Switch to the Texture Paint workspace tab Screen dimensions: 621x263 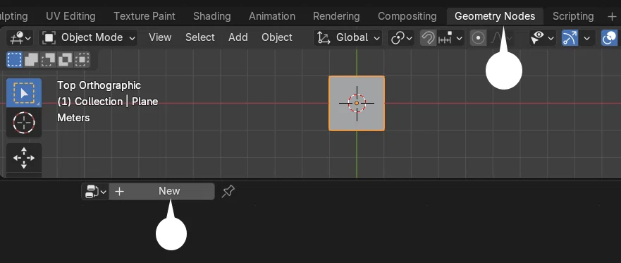pos(145,16)
